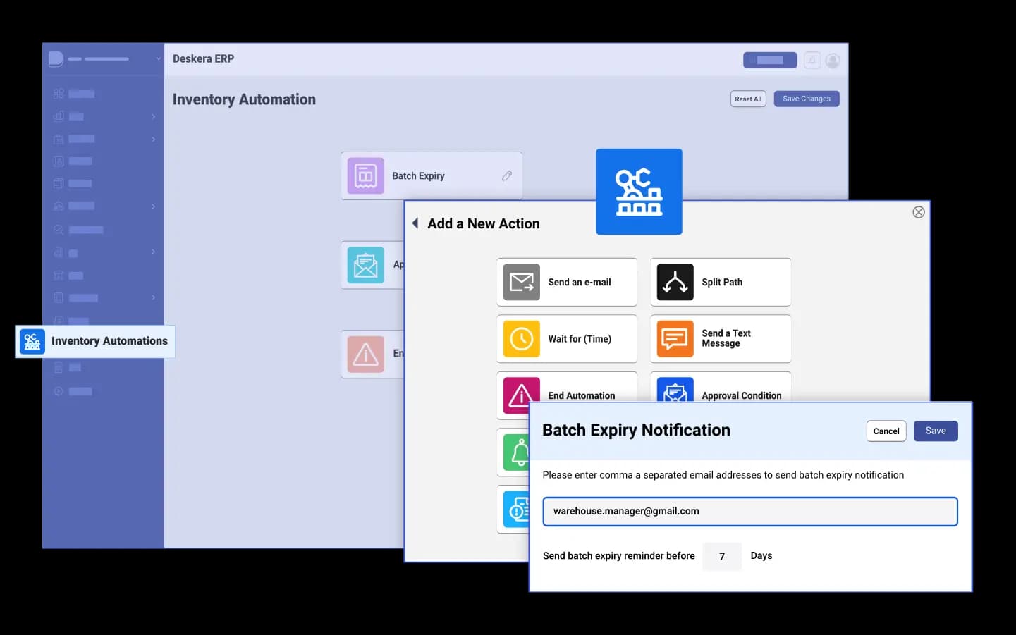Go back using the Add a New Action arrow

click(415, 223)
